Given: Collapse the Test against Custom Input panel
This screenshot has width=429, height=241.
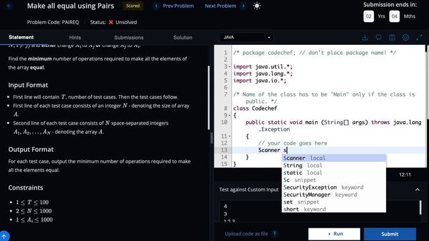Looking at the screenshot, I should [417, 189].
